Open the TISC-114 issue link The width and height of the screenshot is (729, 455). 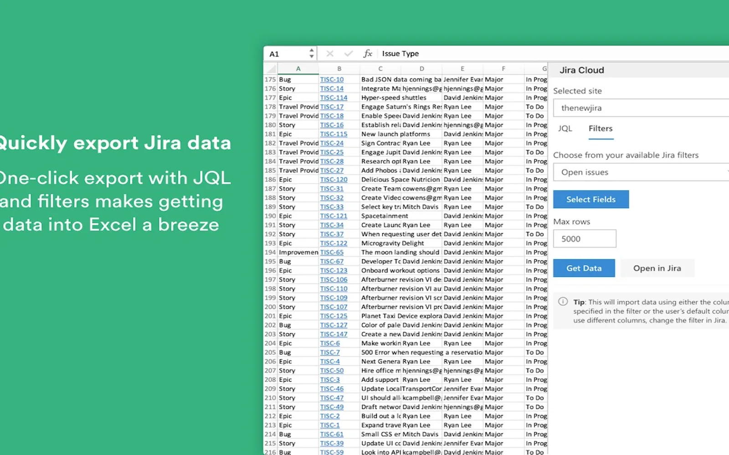point(334,97)
